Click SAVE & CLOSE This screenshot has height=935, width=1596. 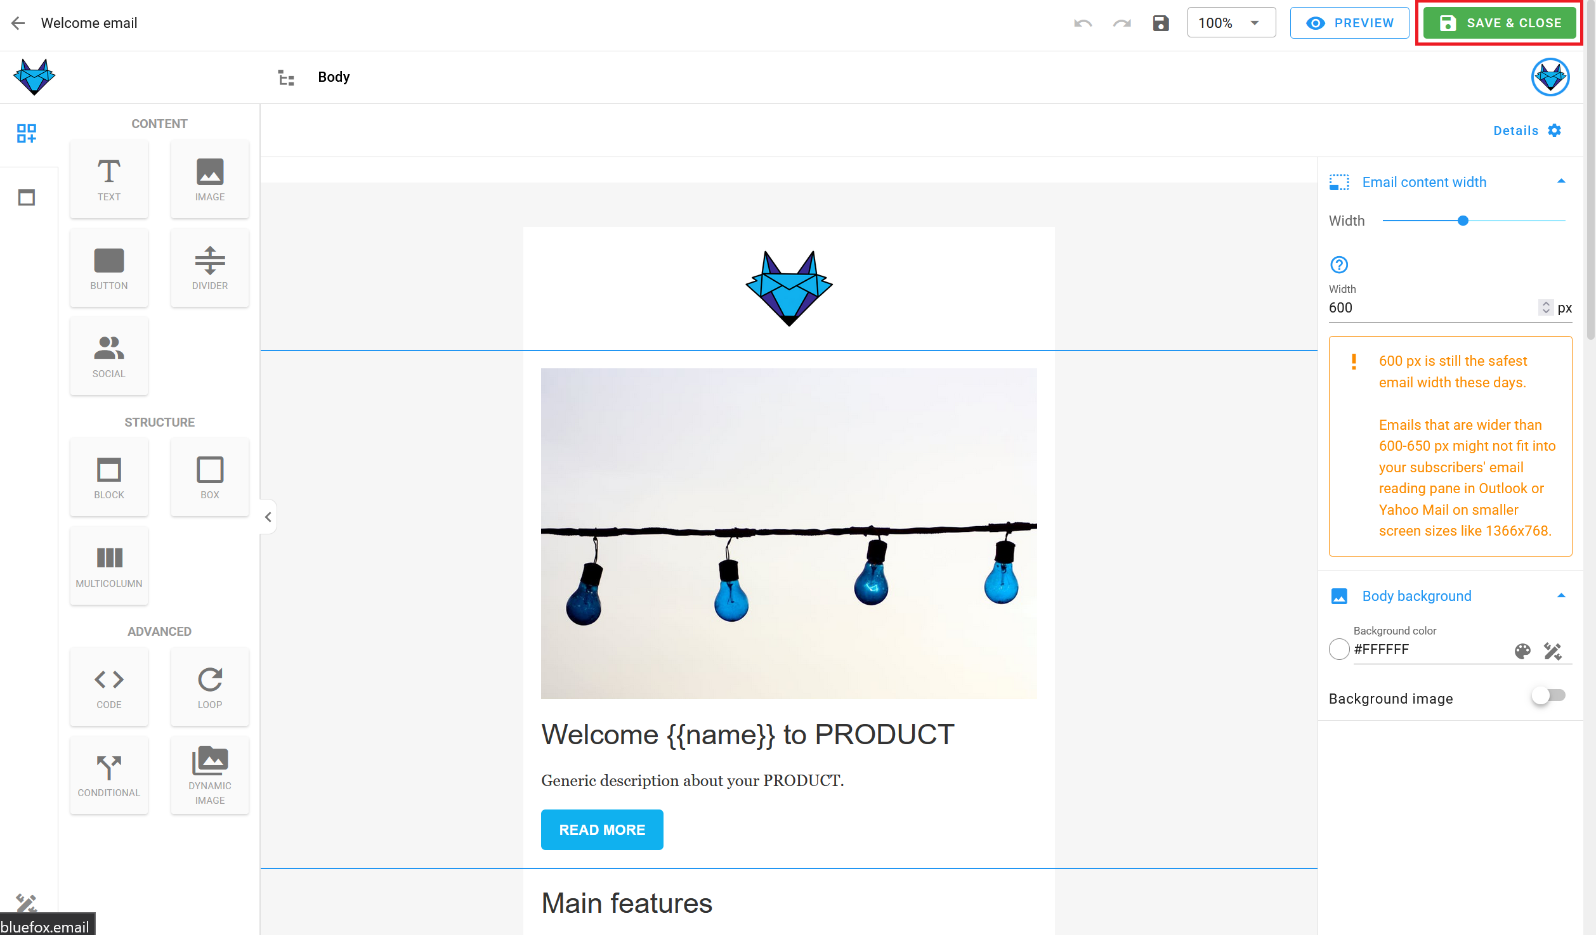[x=1499, y=23]
